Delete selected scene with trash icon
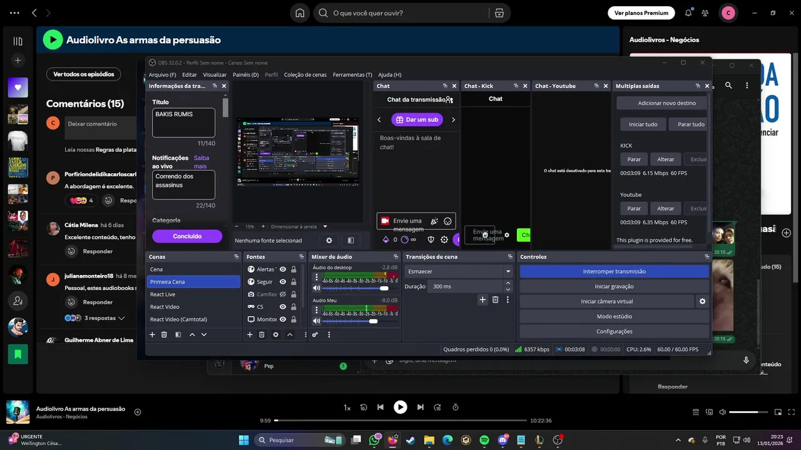The image size is (801, 450). 164,335
